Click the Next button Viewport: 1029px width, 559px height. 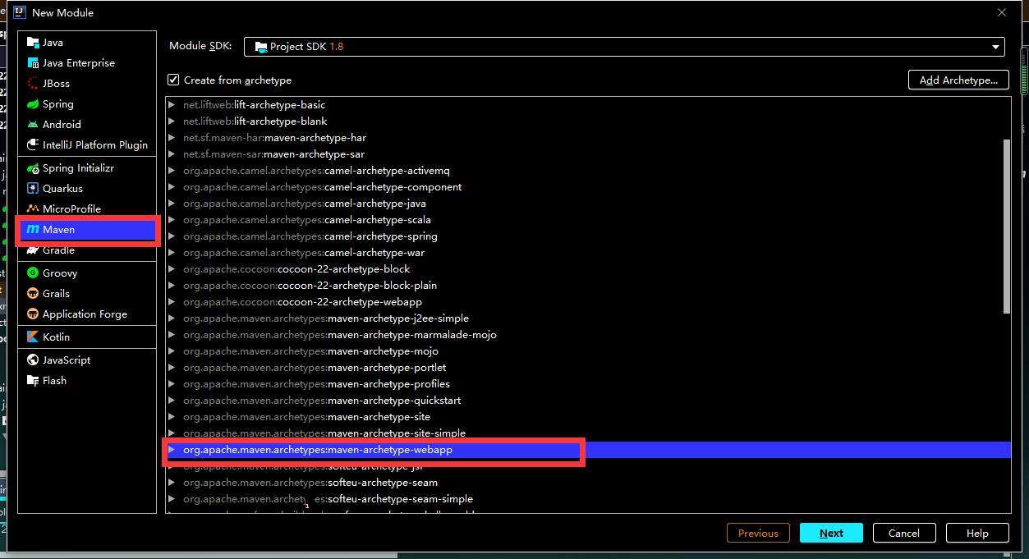coord(831,533)
